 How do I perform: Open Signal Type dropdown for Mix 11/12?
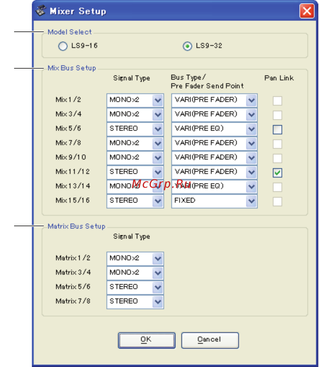135,172
